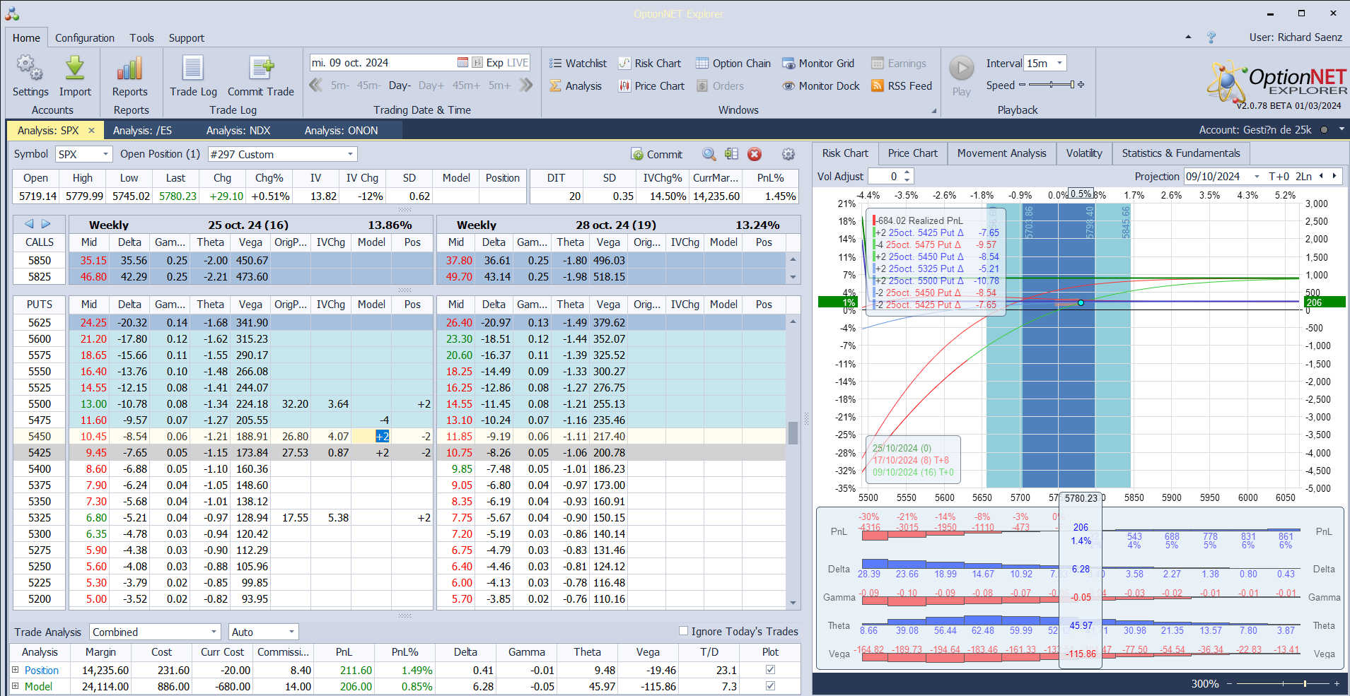The width and height of the screenshot is (1350, 696).
Task: Toggle the T+0 projection line
Action: pos(1279,176)
